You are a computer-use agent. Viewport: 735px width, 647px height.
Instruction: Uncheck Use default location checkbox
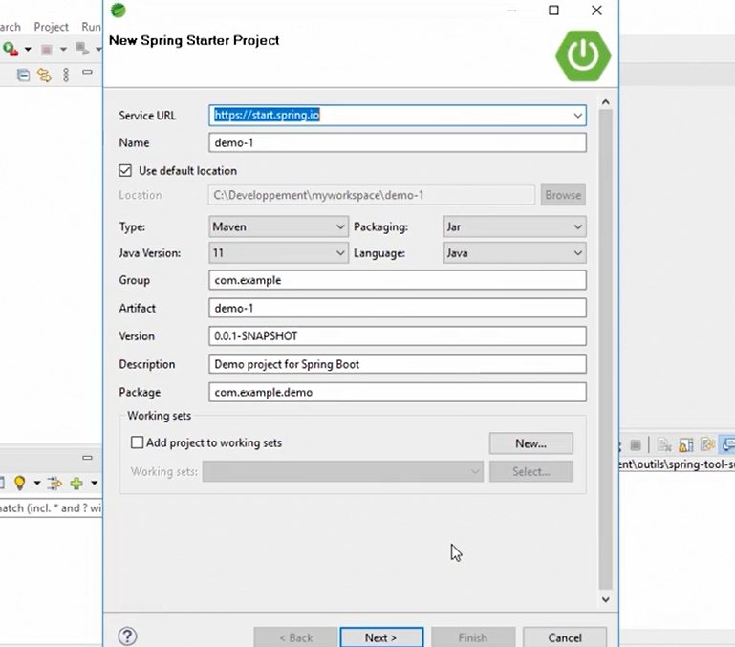[x=125, y=171]
